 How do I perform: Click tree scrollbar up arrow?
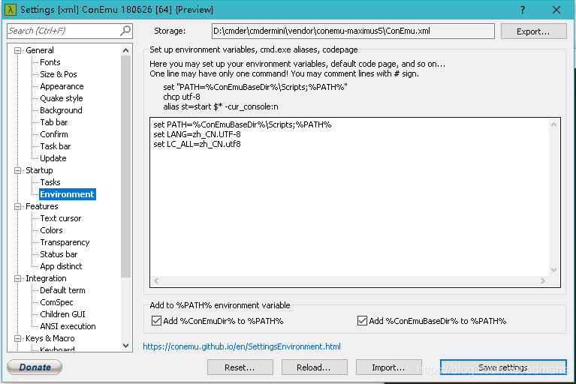(x=125, y=50)
